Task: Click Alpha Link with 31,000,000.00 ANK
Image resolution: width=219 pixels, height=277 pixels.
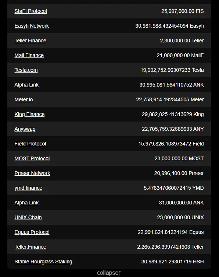Action: 26,203
